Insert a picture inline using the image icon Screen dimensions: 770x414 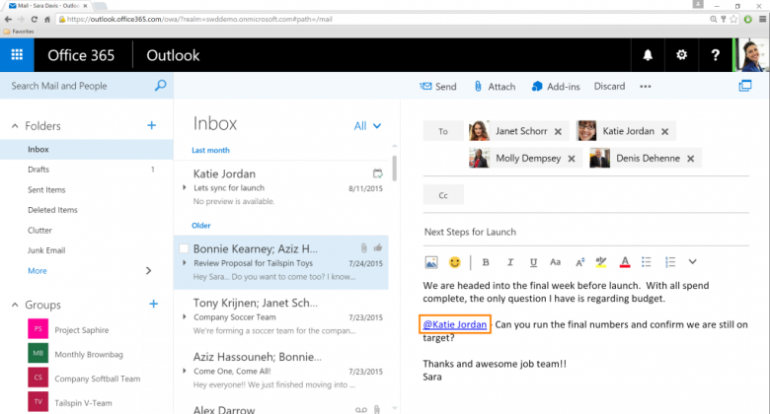pyautogui.click(x=431, y=262)
